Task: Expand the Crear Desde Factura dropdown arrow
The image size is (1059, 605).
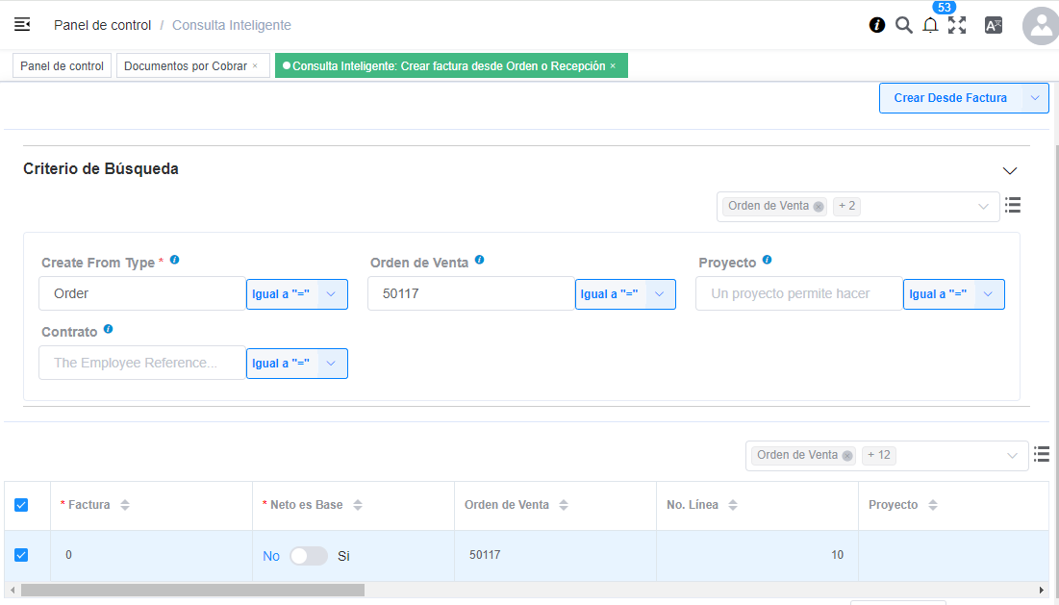Action: point(1035,98)
